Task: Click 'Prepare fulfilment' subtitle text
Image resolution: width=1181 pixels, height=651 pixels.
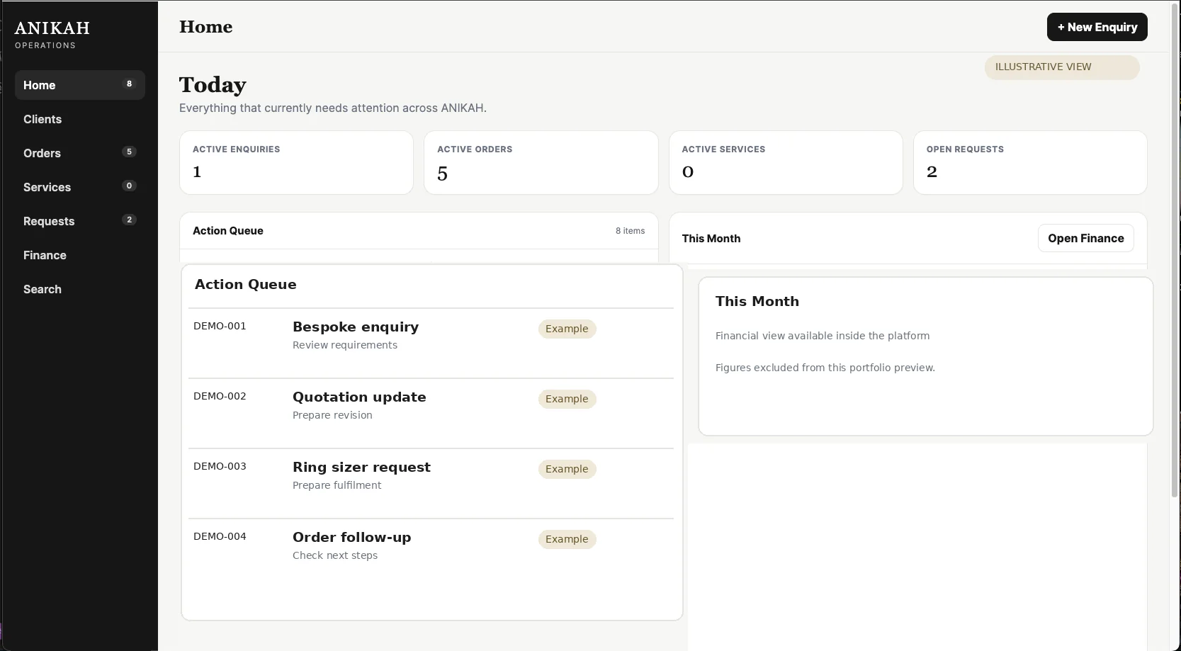Action: click(337, 486)
